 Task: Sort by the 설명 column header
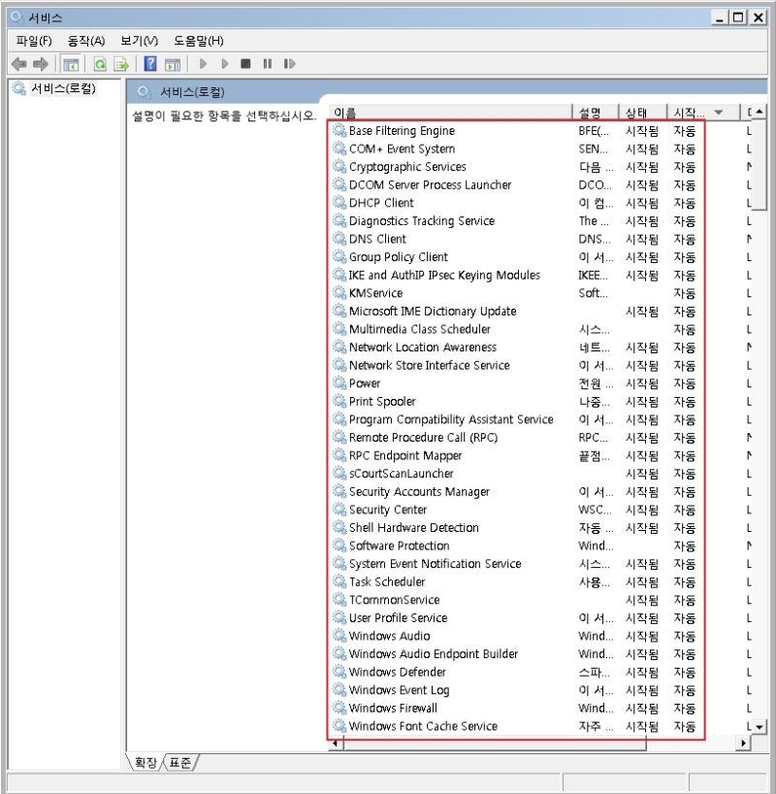[x=596, y=113]
